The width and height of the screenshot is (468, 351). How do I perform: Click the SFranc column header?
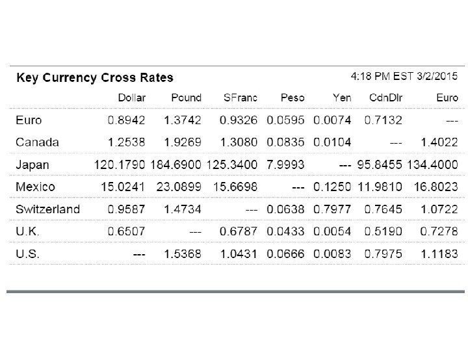click(x=240, y=98)
